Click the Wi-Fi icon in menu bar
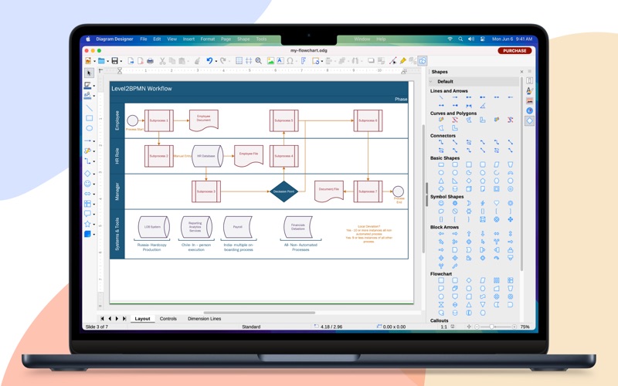This screenshot has height=386, width=618. coord(450,39)
